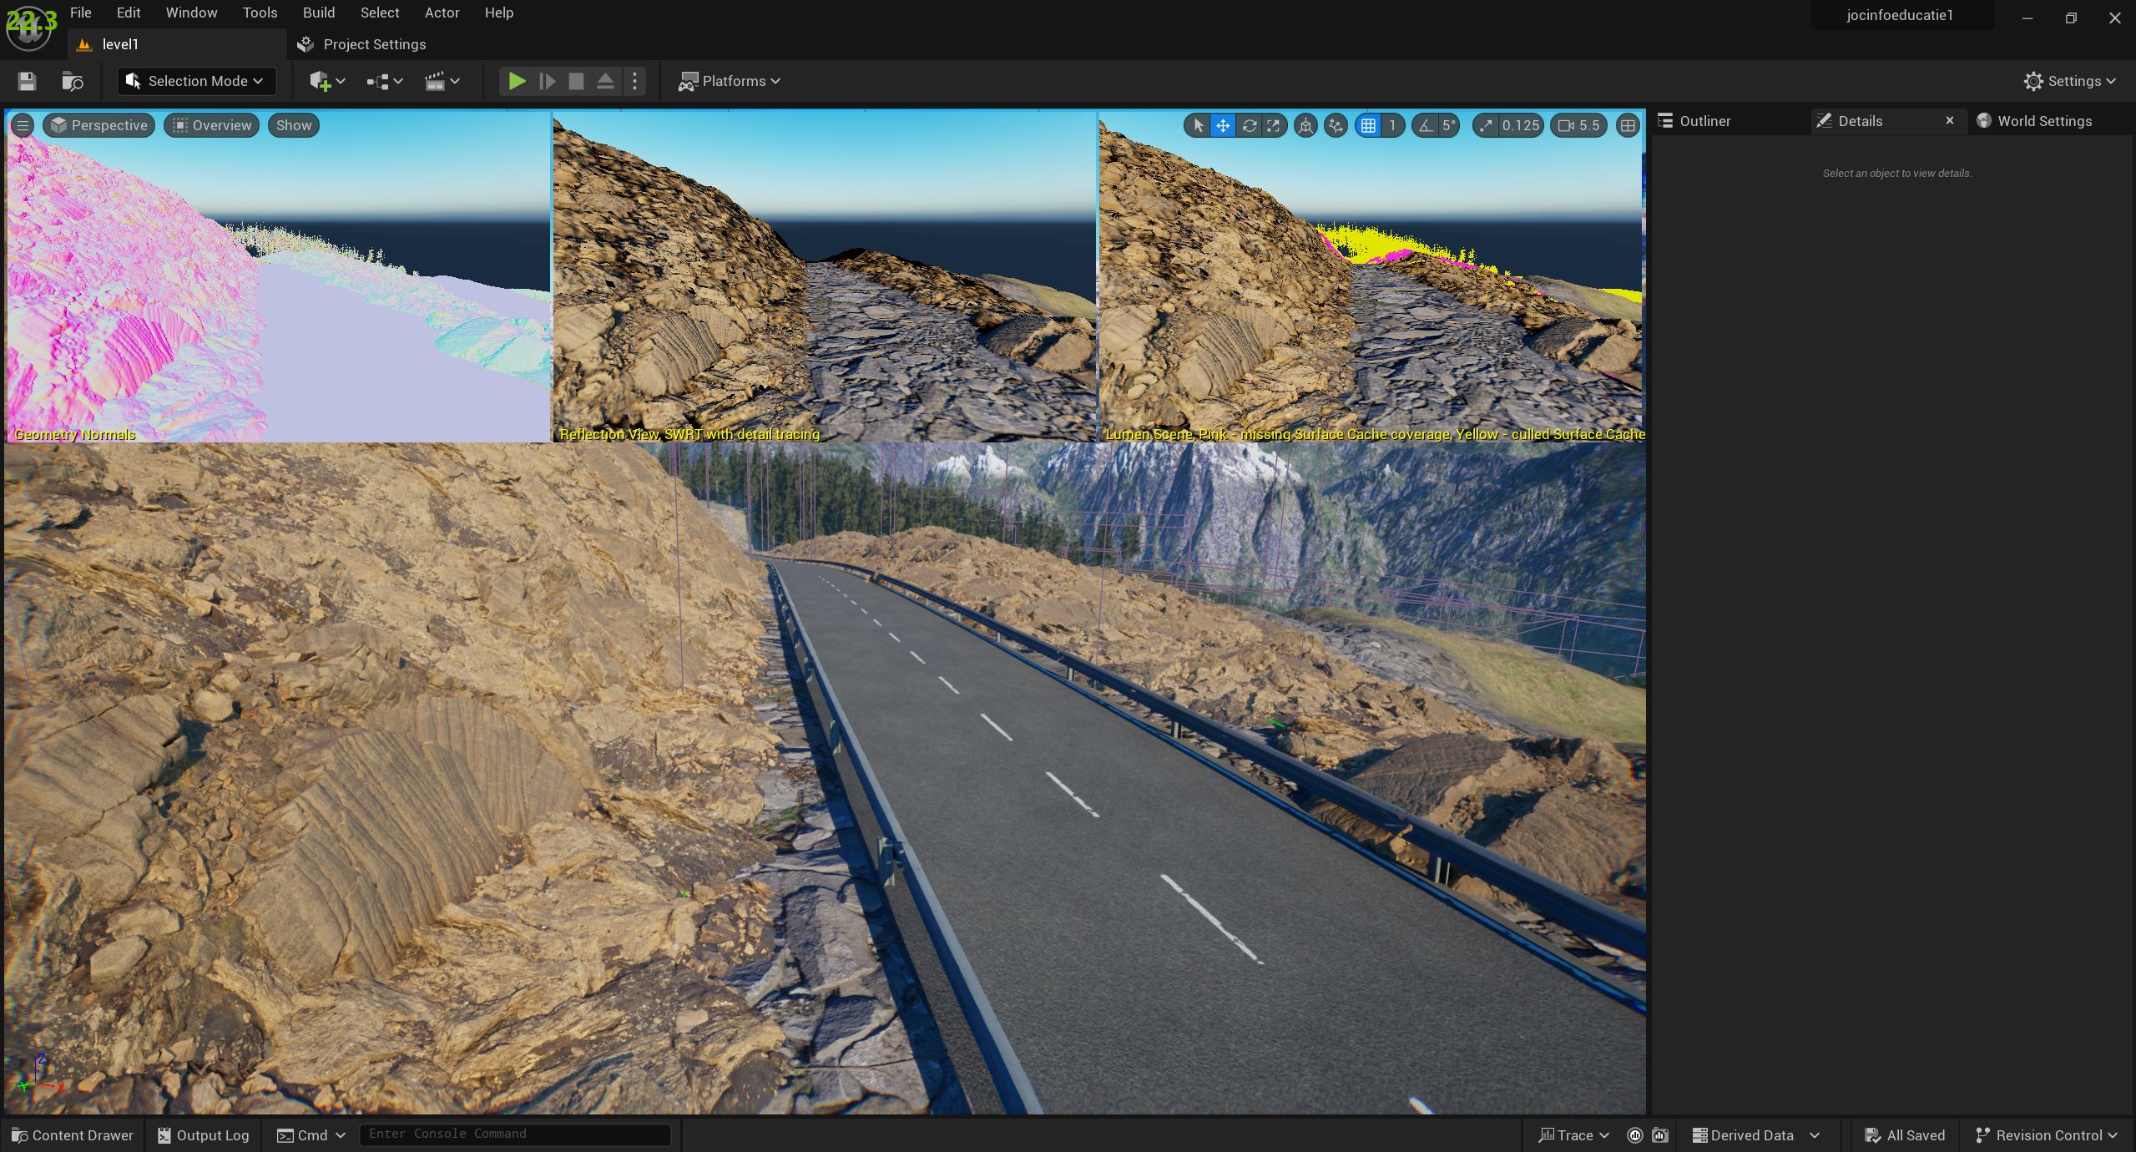Select the rotate transform tool
Screen dimensions: 2136x1152
coord(1249,125)
